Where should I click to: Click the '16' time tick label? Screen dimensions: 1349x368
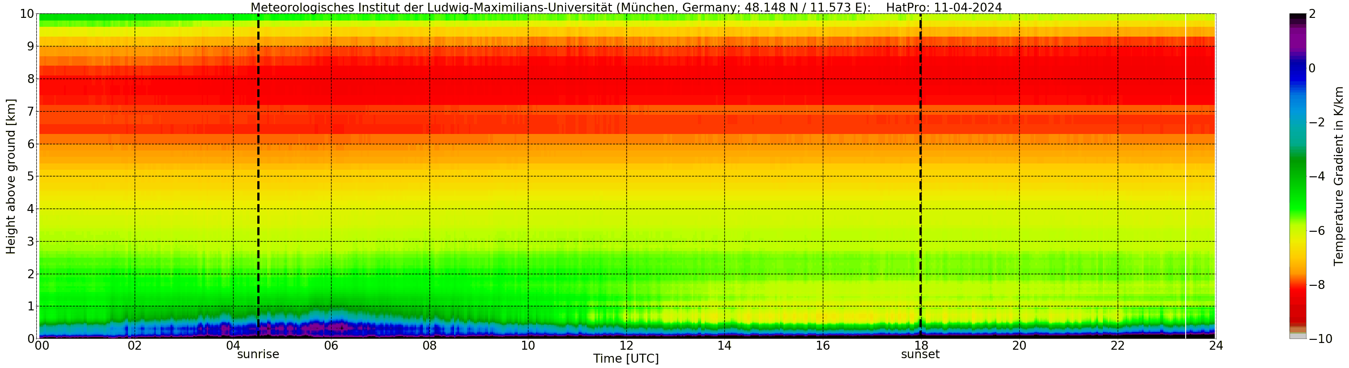pos(823,346)
